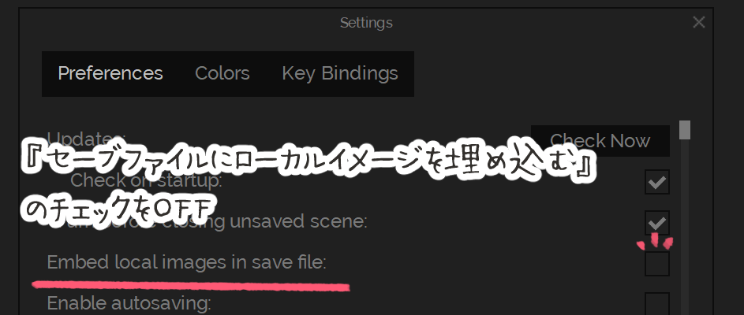Image resolution: width=744 pixels, height=315 pixels.
Task: Close the Settings dialog with the X
Action: (698, 22)
